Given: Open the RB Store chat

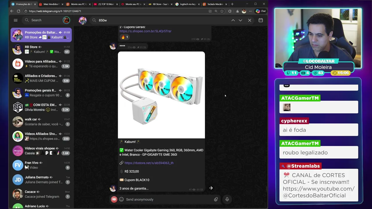Looking at the screenshot, I should (x=41, y=49).
